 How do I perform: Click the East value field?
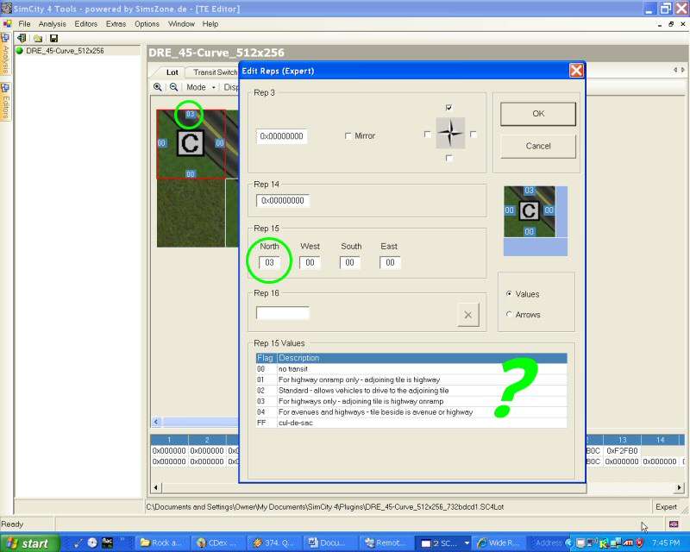[390, 263]
